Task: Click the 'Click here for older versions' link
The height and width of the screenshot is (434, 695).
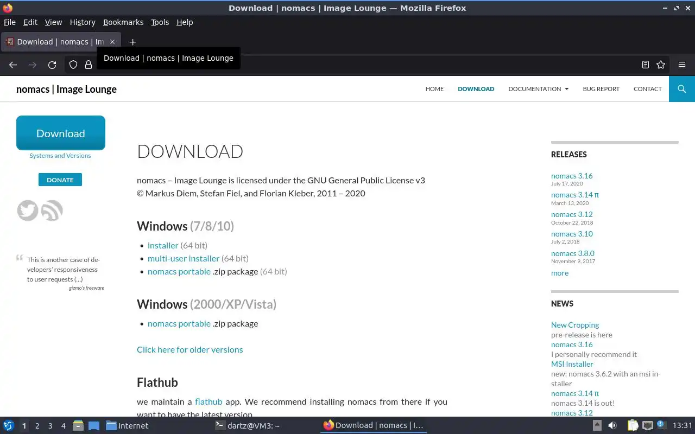Action: [x=190, y=349]
